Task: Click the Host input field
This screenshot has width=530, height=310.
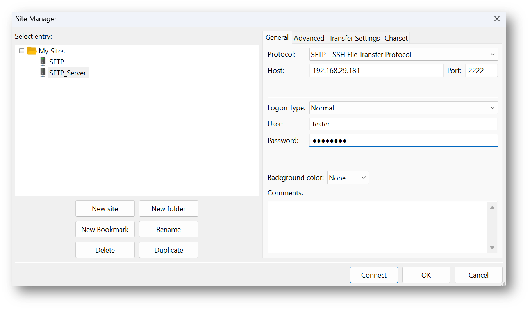Action: 375,70
